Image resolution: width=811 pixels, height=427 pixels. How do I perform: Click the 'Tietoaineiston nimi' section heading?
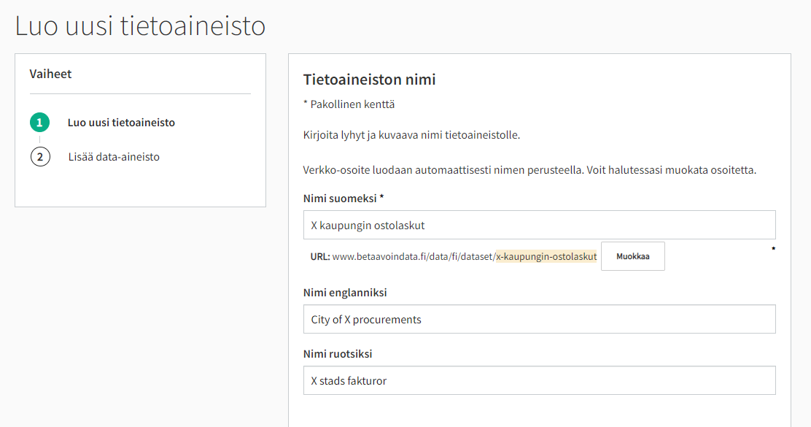[x=369, y=80]
